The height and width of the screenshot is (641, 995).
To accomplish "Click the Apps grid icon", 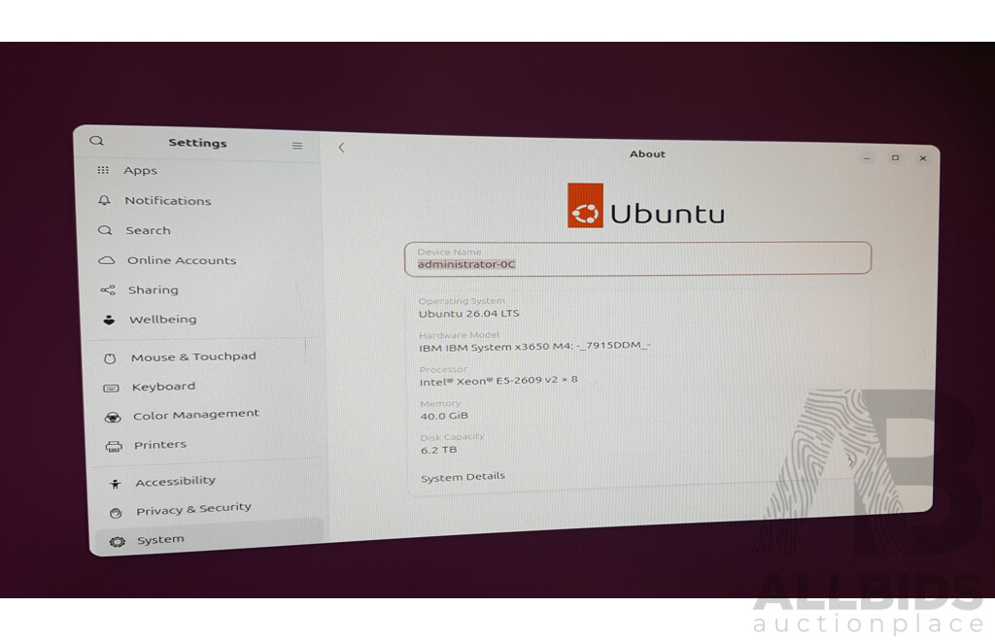I will [x=103, y=170].
